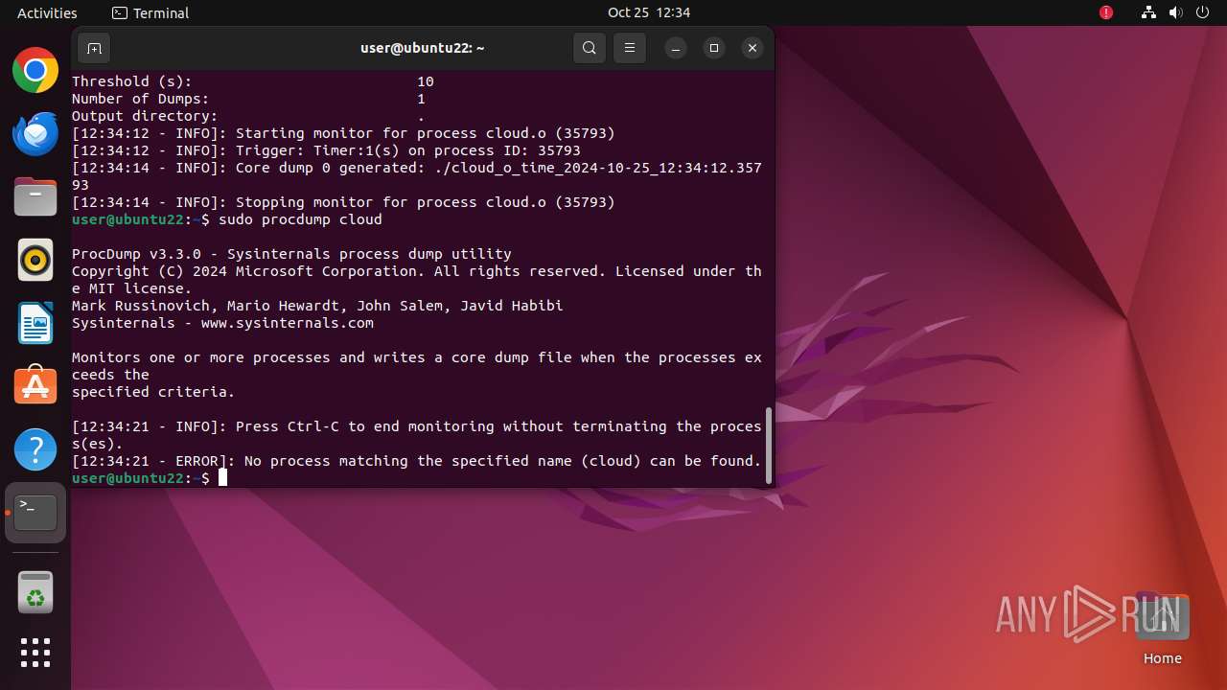Screen dimensions: 1227x690
Task: Click the 'www.sysinternals.com' text
Action: pos(287,323)
